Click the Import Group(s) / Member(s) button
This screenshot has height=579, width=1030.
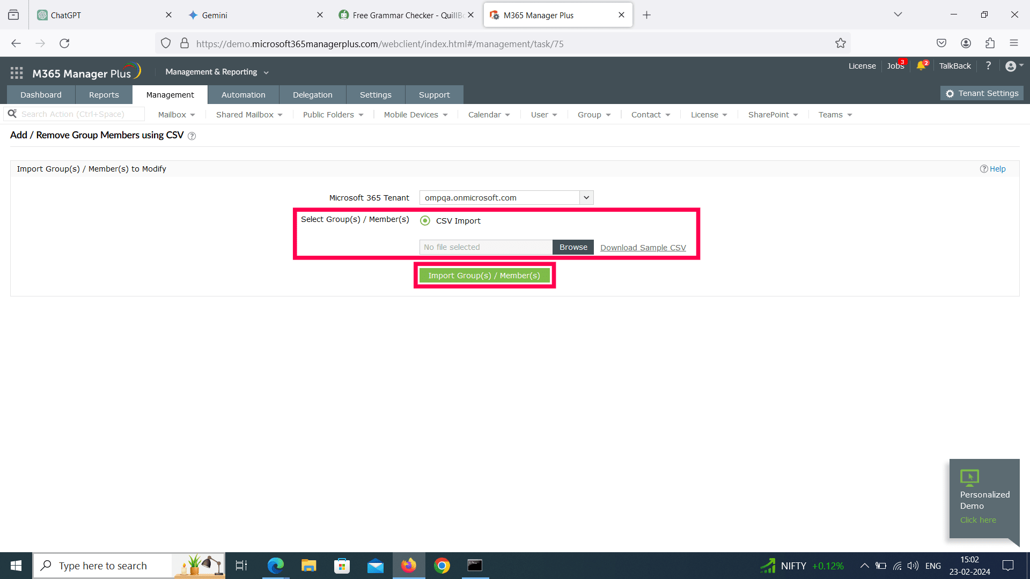tap(484, 275)
